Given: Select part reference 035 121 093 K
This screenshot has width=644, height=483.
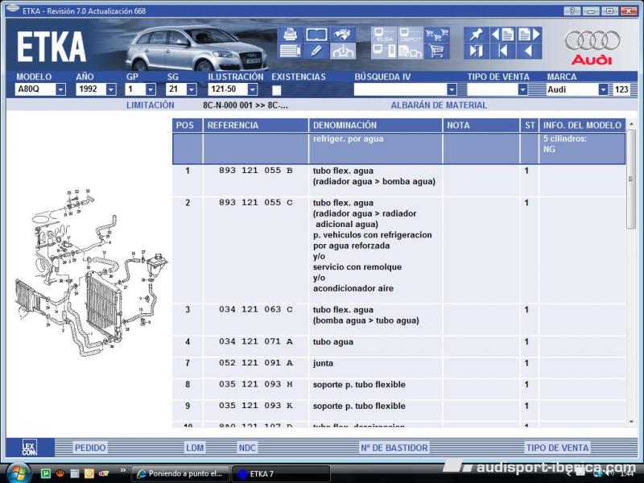Looking at the screenshot, I should click(x=255, y=406).
